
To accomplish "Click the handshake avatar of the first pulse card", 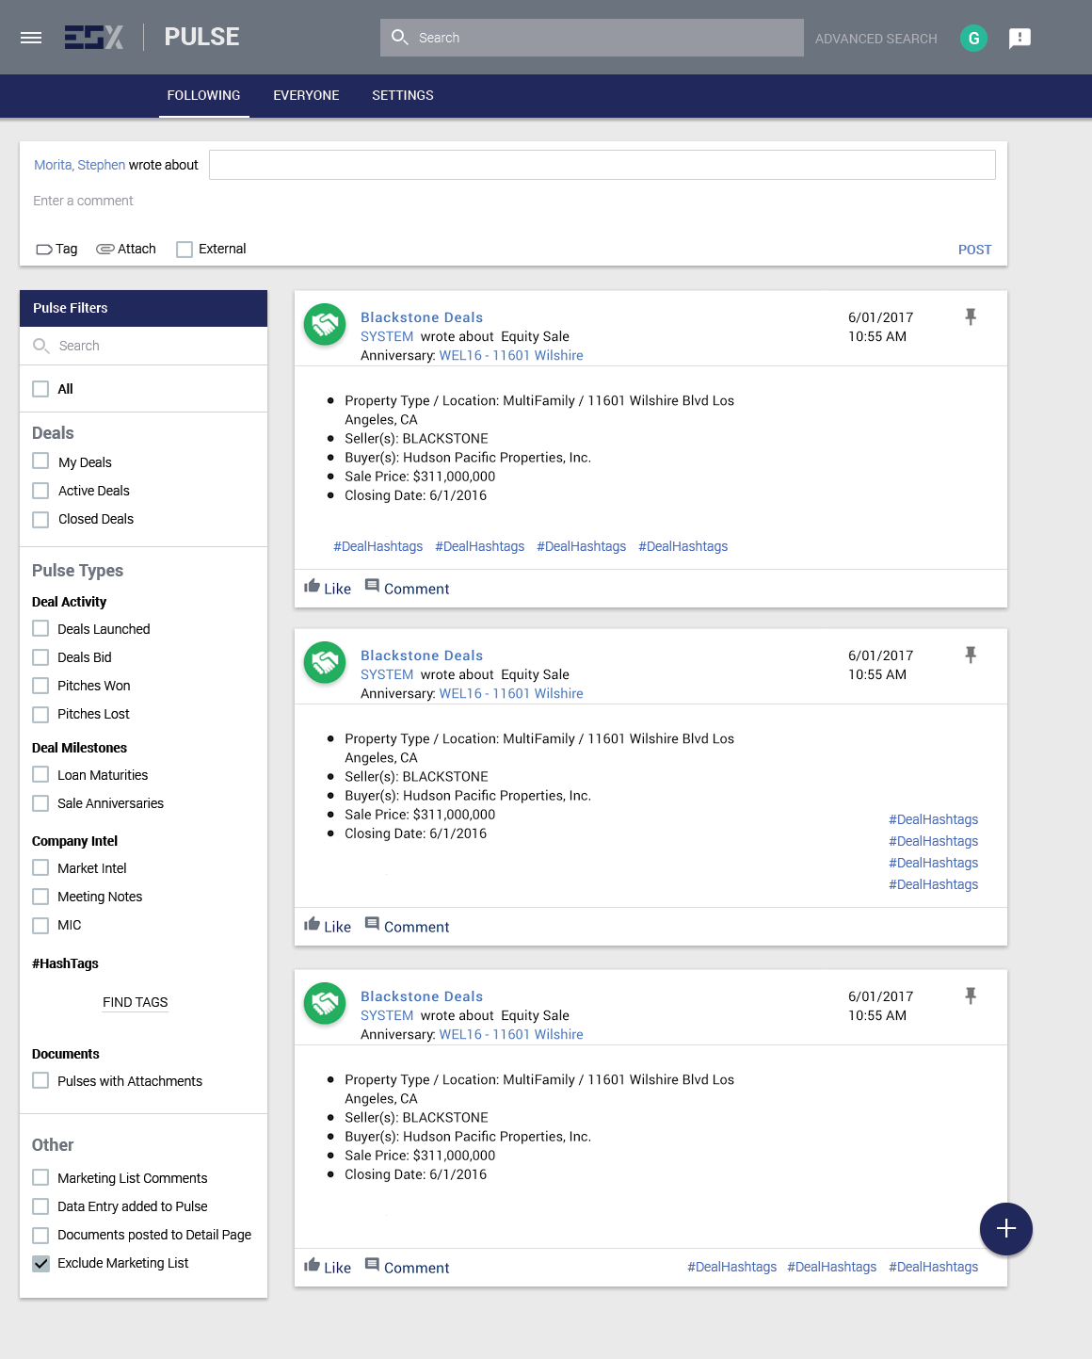I will 325,324.
